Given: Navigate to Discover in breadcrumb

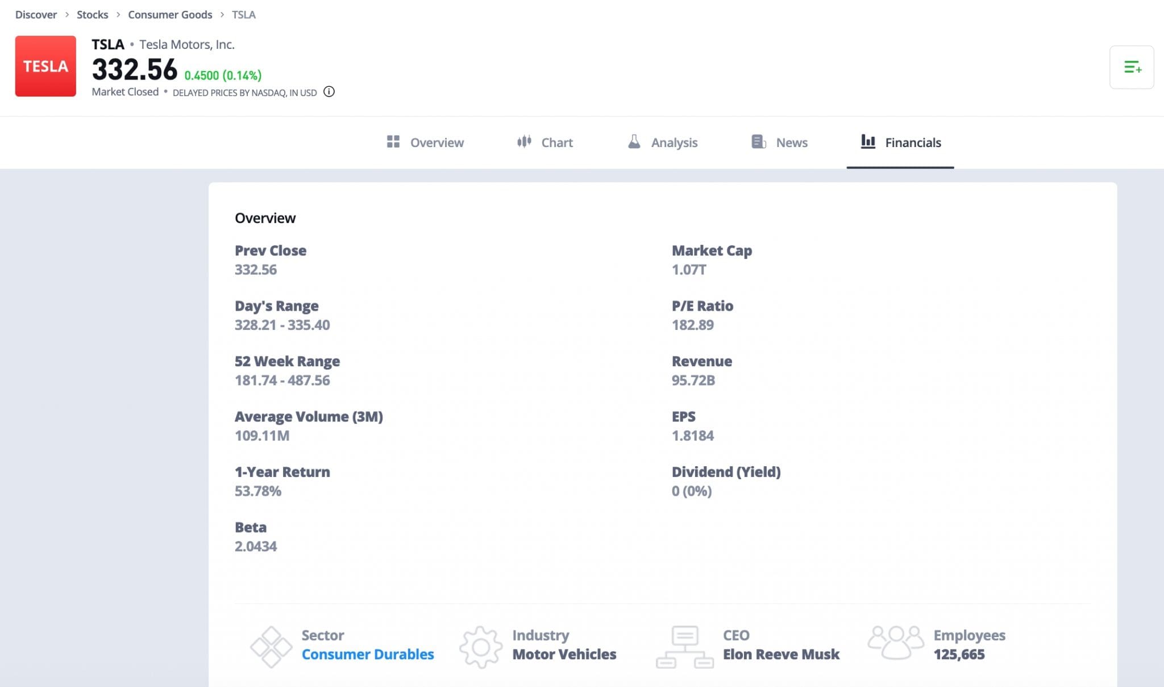Looking at the screenshot, I should 36,15.
